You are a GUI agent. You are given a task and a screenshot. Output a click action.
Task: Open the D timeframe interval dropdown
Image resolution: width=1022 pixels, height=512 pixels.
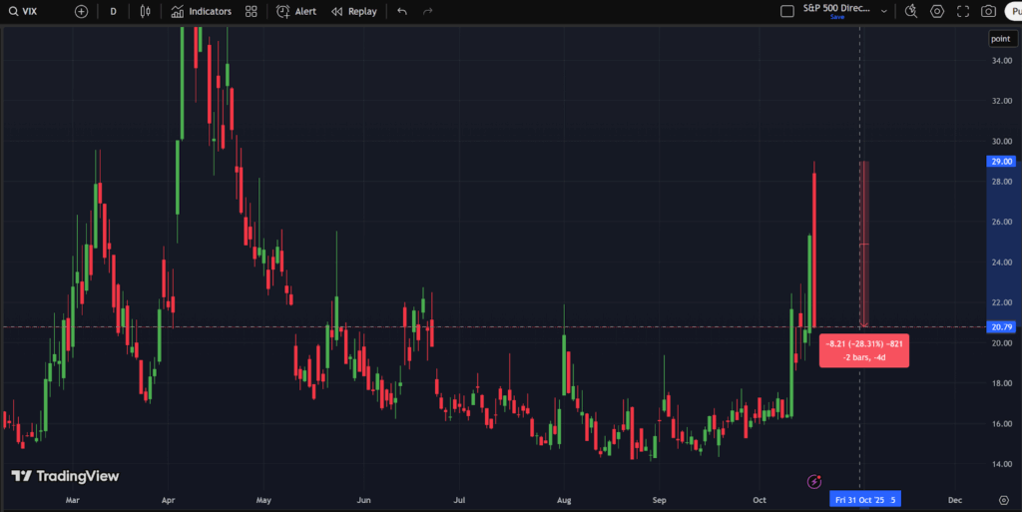coord(113,11)
